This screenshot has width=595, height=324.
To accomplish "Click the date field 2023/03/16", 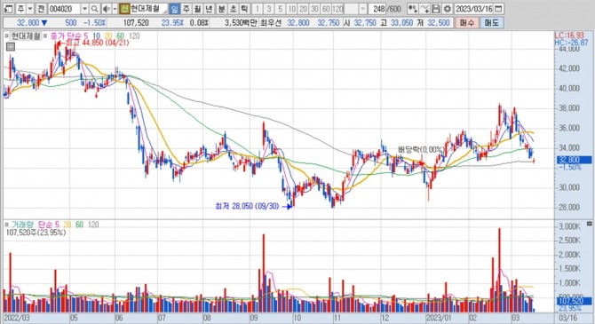I will tap(474, 9).
